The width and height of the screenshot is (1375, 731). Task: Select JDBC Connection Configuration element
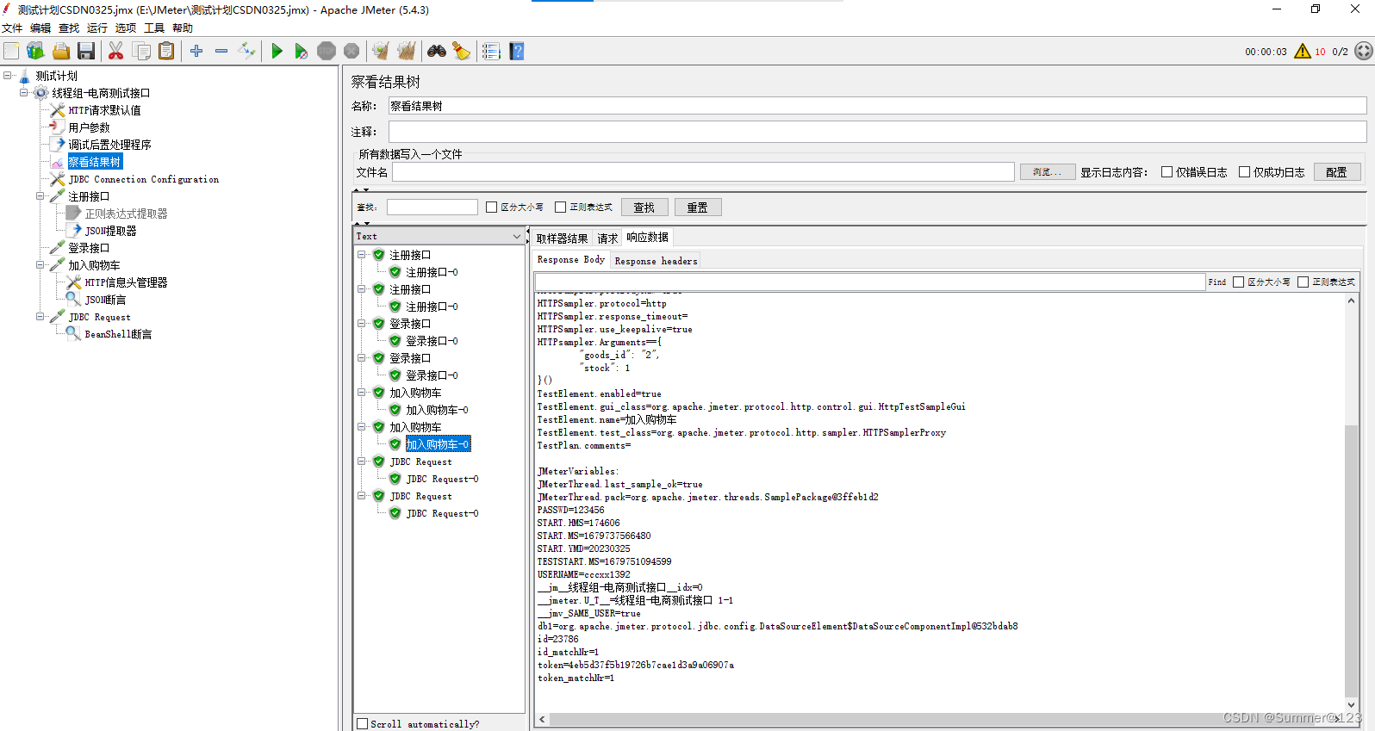tap(144, 179)
